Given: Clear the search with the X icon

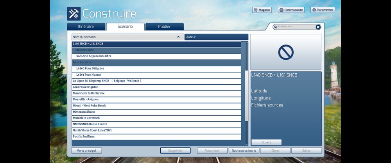Looking at the screenshot, I should click(x=318, y=27).
